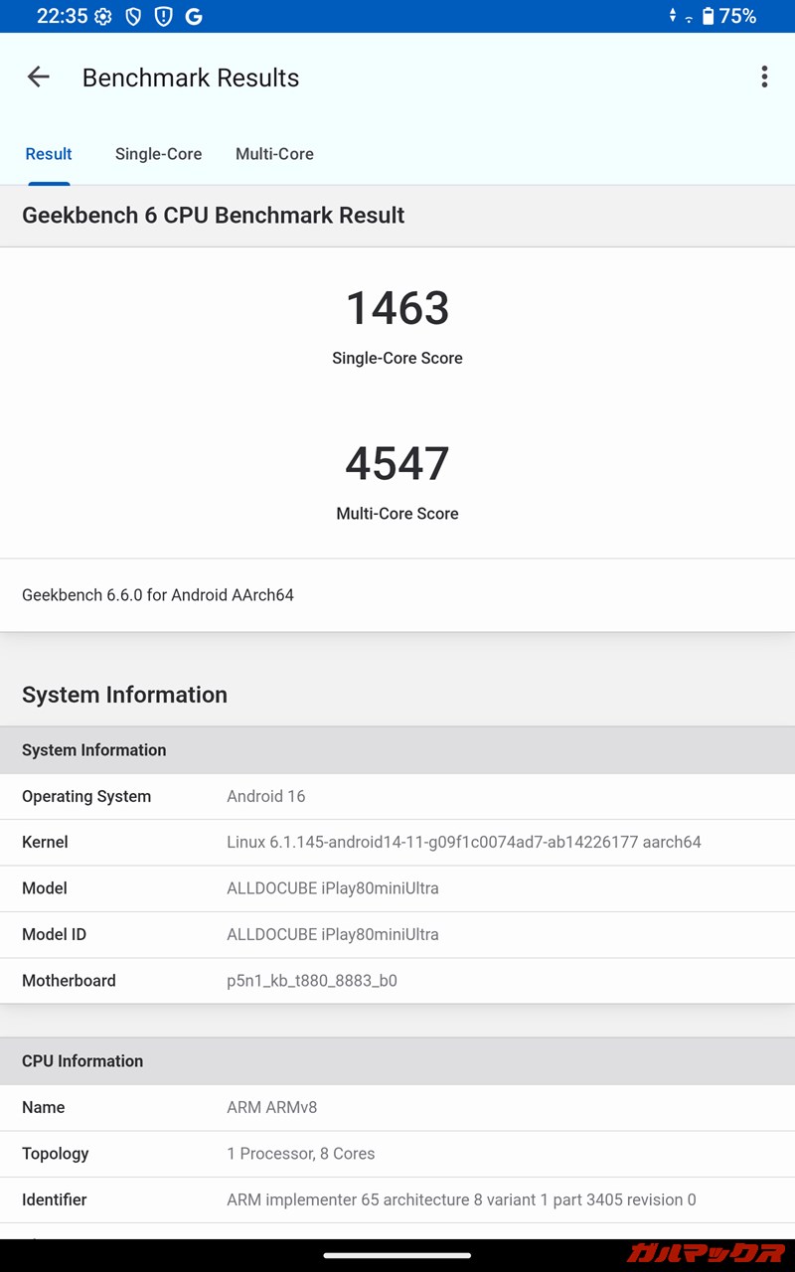Tap the CPU Topology row
This screenshot has height=1272, width=795.
397,1154
